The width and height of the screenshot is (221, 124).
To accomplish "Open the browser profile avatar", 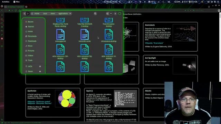I will click(x=219, y=11).
